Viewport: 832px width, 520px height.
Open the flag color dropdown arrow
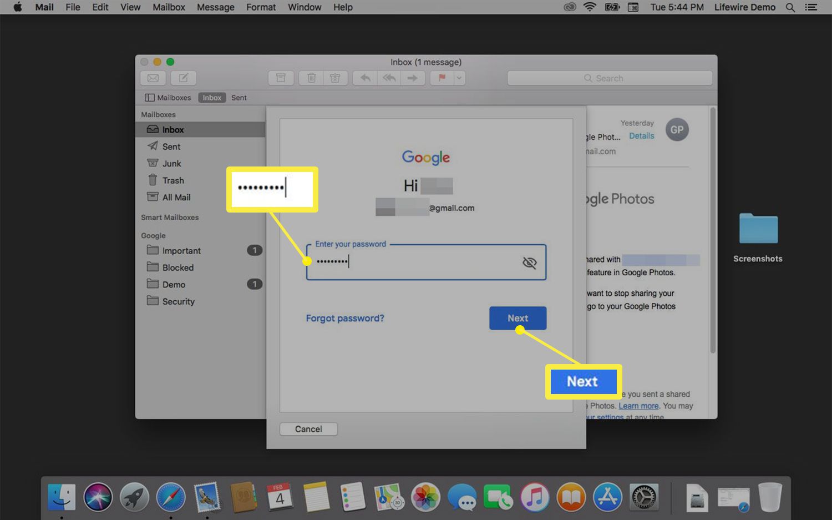click(459, 78)
